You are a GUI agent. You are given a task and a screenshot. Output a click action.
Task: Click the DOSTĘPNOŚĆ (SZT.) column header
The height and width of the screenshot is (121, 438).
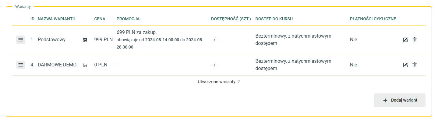[x=231, y=19]
